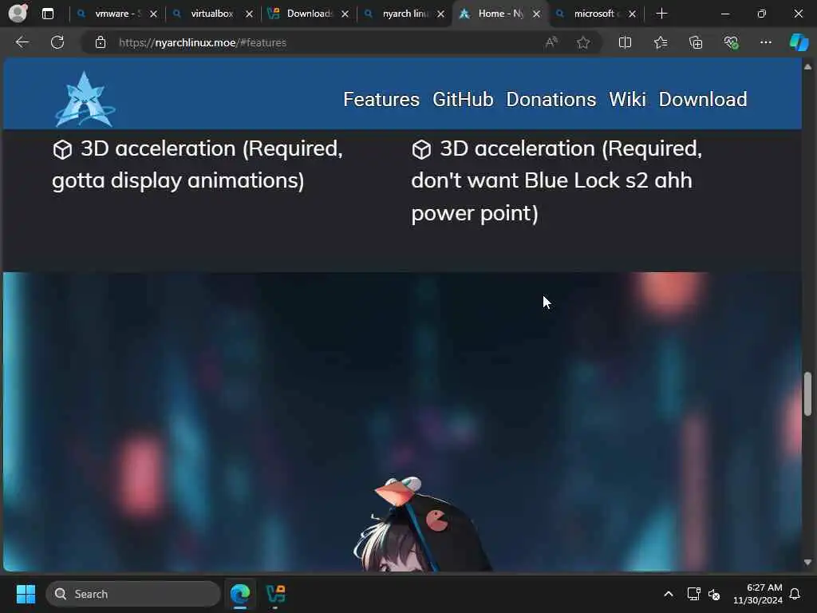817x613 pixels.
Task: Open the Windows Start menu
Action: (26, 594)
